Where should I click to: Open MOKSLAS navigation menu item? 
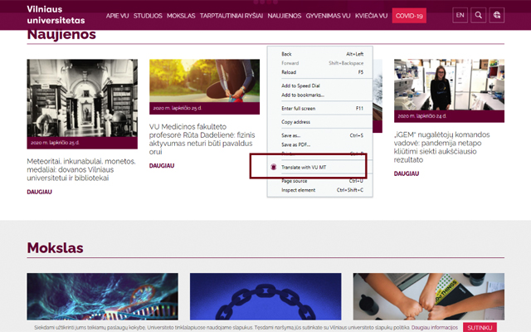click(181, 16)
